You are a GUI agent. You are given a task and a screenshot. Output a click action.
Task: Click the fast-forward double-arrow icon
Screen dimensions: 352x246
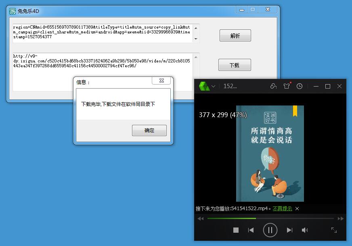tap(340, 219)
